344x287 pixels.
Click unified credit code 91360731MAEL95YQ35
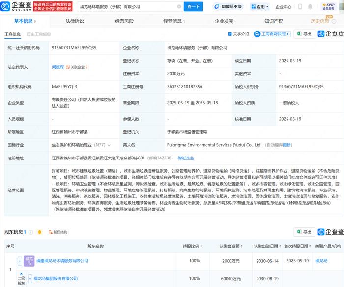click(x=74, y=48)
